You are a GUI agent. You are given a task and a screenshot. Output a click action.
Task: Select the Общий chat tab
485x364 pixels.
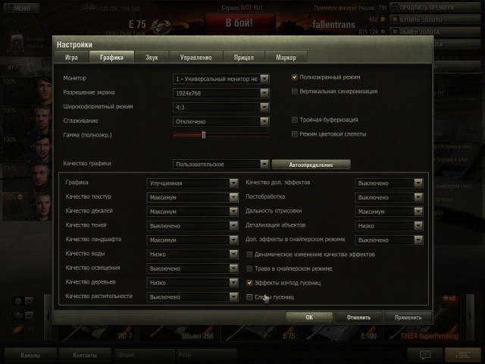145,355
